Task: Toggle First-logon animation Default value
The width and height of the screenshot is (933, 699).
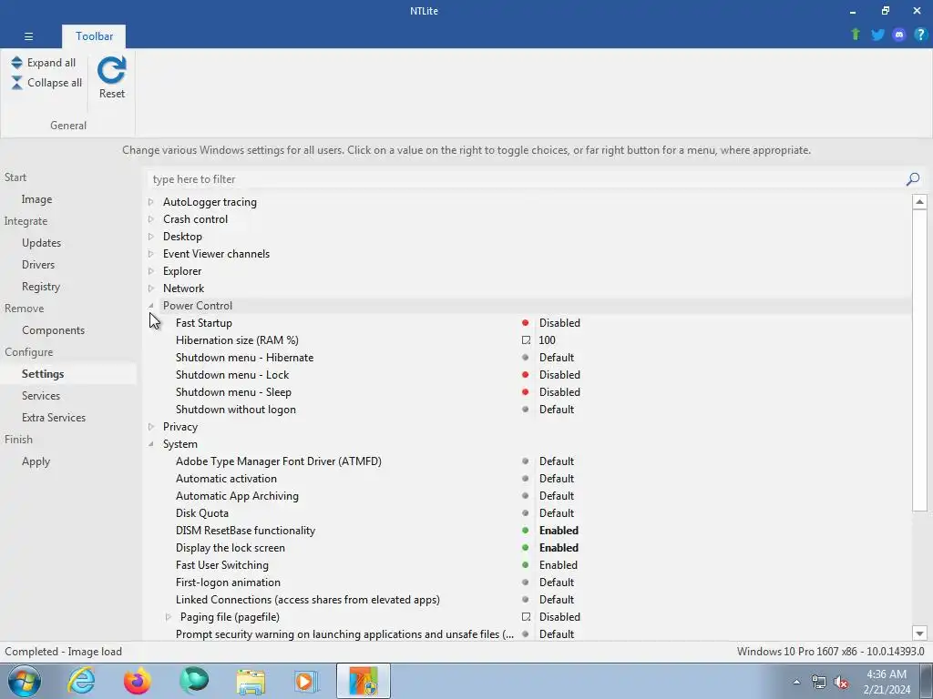Action: [557, 582]
